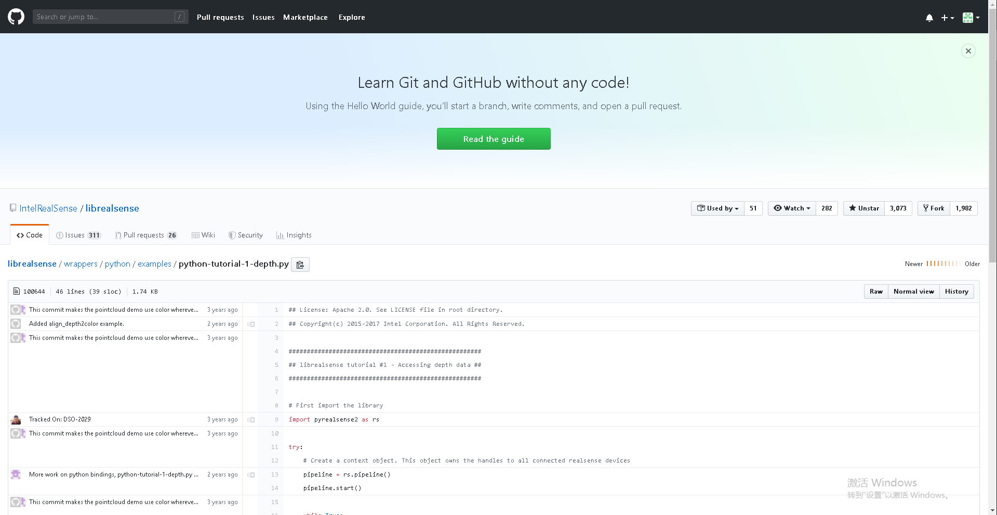Open the Raw file view

[x=876, y=292]
